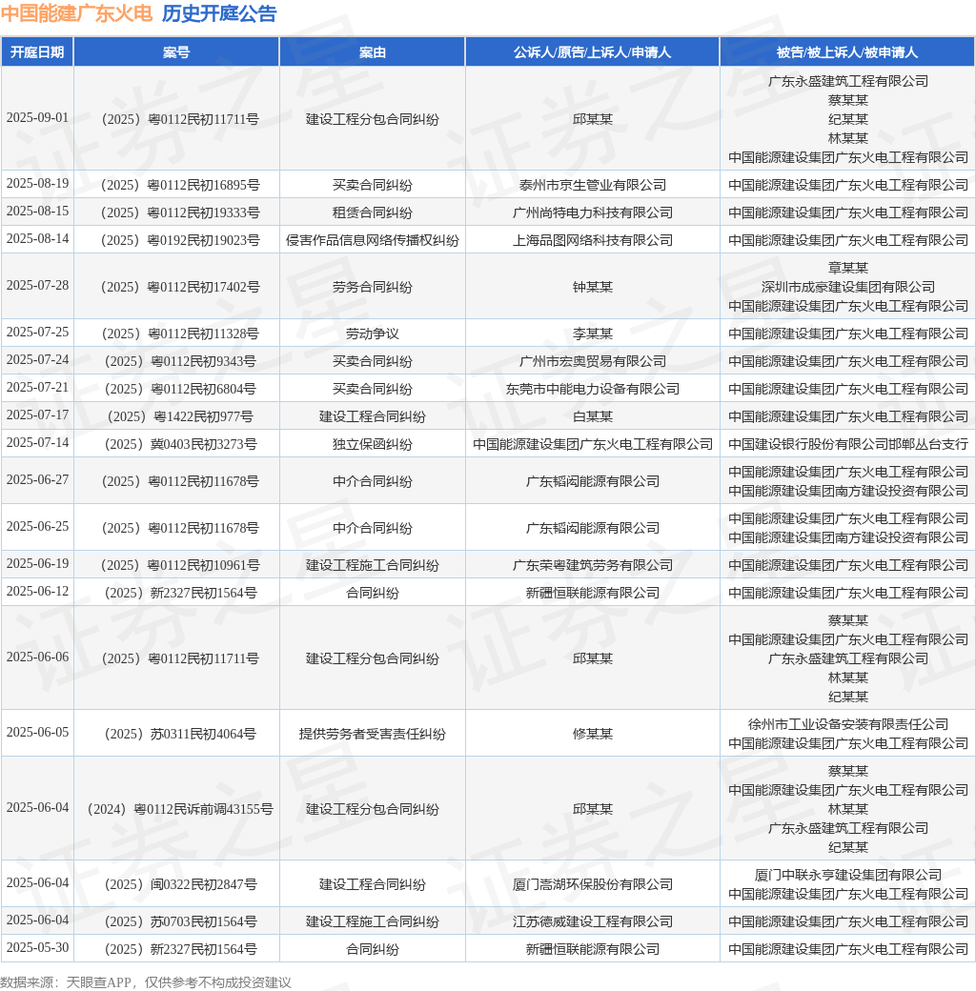
Task: Click the 开庭日期 column header
Action: 37,51
